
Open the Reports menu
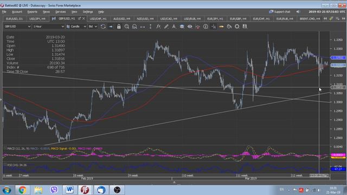pyautogui.click(x=32, y=12)
